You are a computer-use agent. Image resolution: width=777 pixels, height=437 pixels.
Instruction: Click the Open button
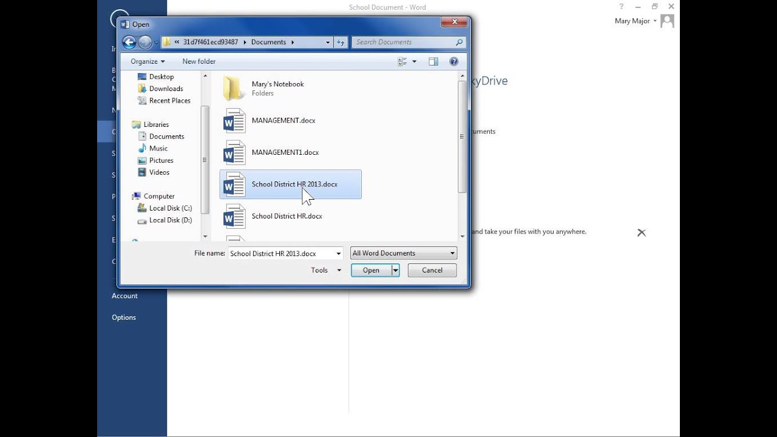(x=371, y=270)
